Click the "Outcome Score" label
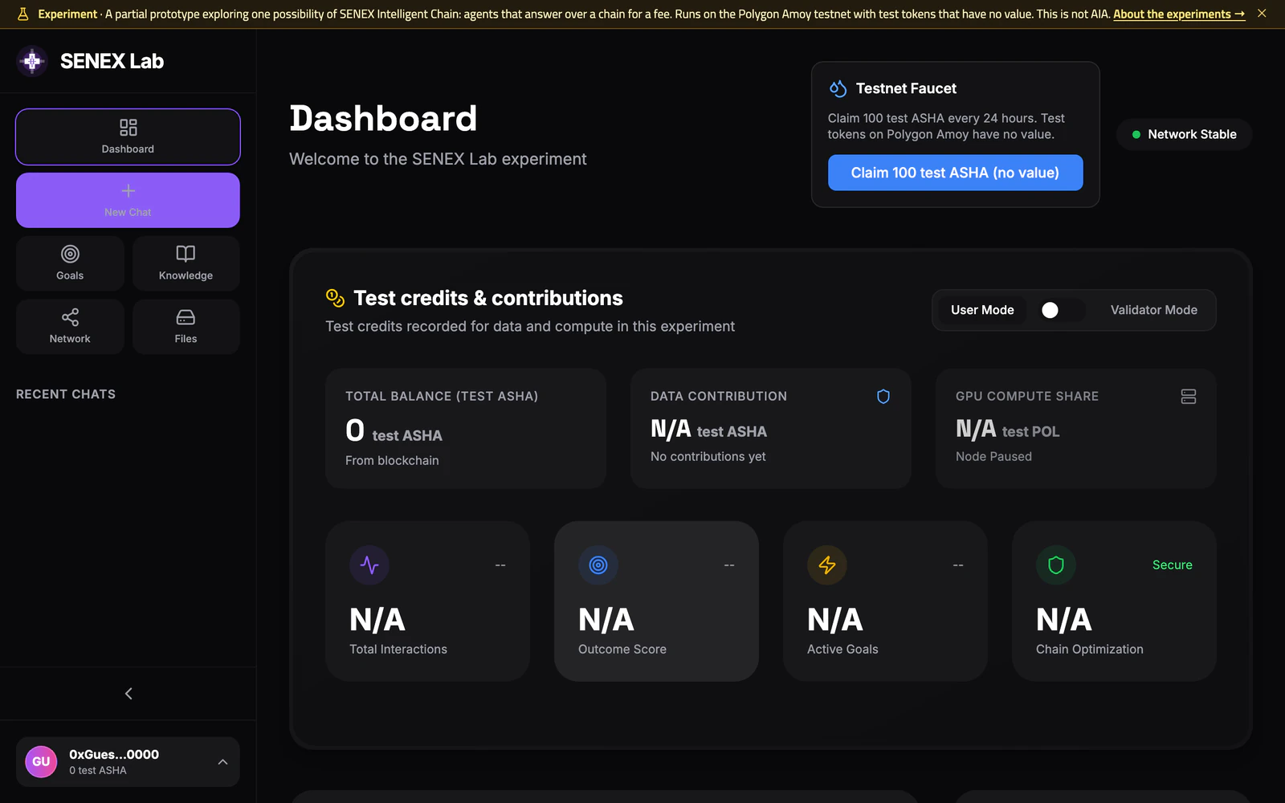 pos(622,649)
